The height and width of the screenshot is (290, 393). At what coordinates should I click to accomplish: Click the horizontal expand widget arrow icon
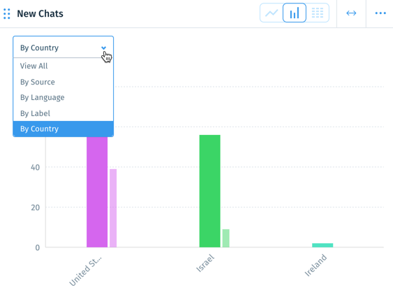(351, 13)
